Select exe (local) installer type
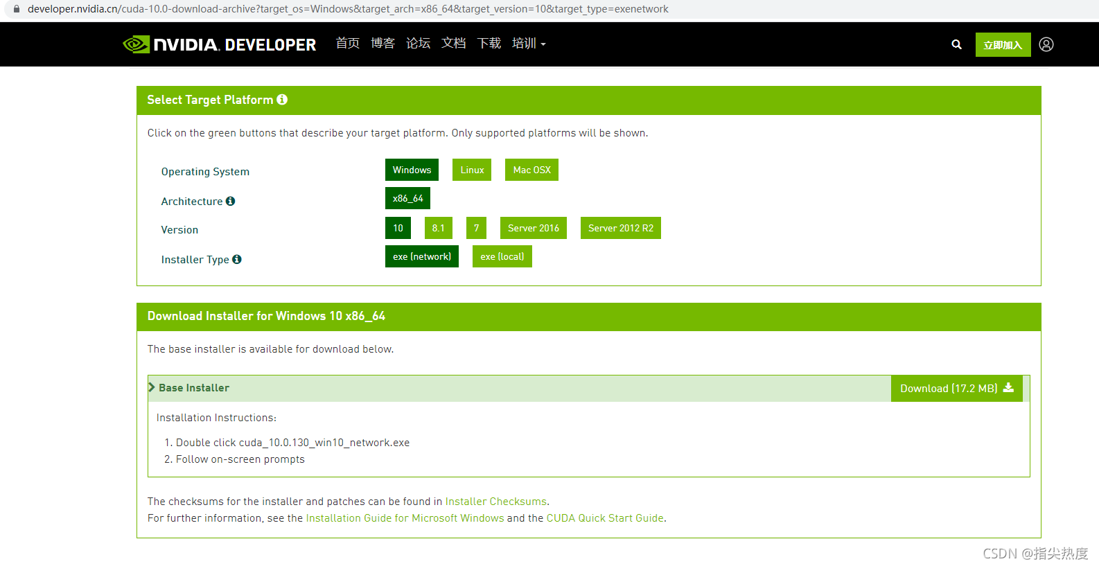 [502, 256]
